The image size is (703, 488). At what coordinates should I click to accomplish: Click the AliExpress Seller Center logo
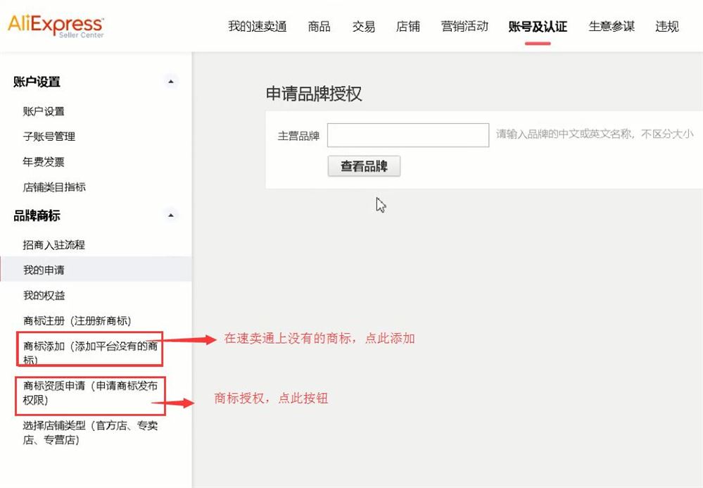[56, 26]
